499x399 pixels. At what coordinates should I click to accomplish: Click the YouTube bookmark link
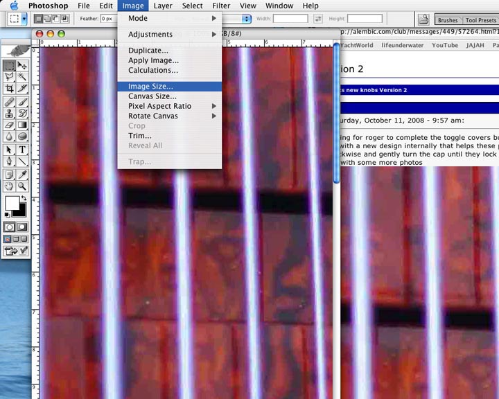tap(444, 45)
